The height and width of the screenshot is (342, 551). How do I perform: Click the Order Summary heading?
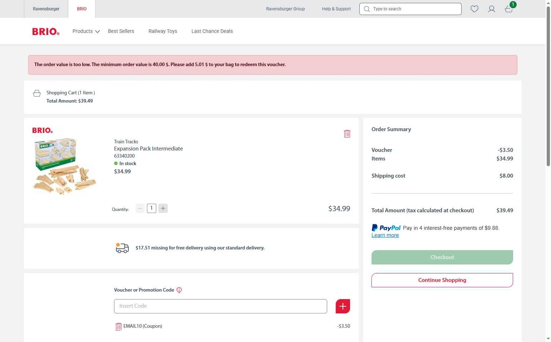coord(391,129)
